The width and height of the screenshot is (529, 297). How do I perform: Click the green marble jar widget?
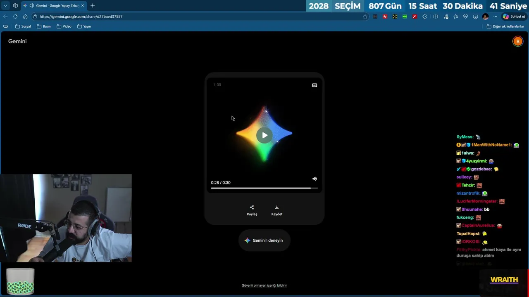tap(20, 281)
